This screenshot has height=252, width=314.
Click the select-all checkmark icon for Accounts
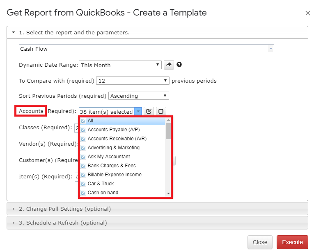[x=149, y=111]
